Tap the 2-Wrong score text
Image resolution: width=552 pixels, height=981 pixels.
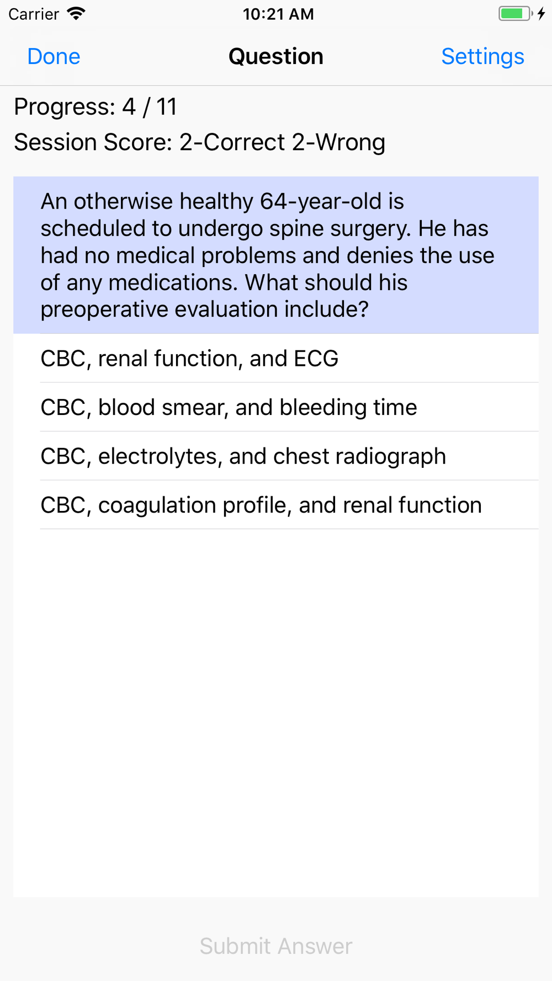coord(338,142)
